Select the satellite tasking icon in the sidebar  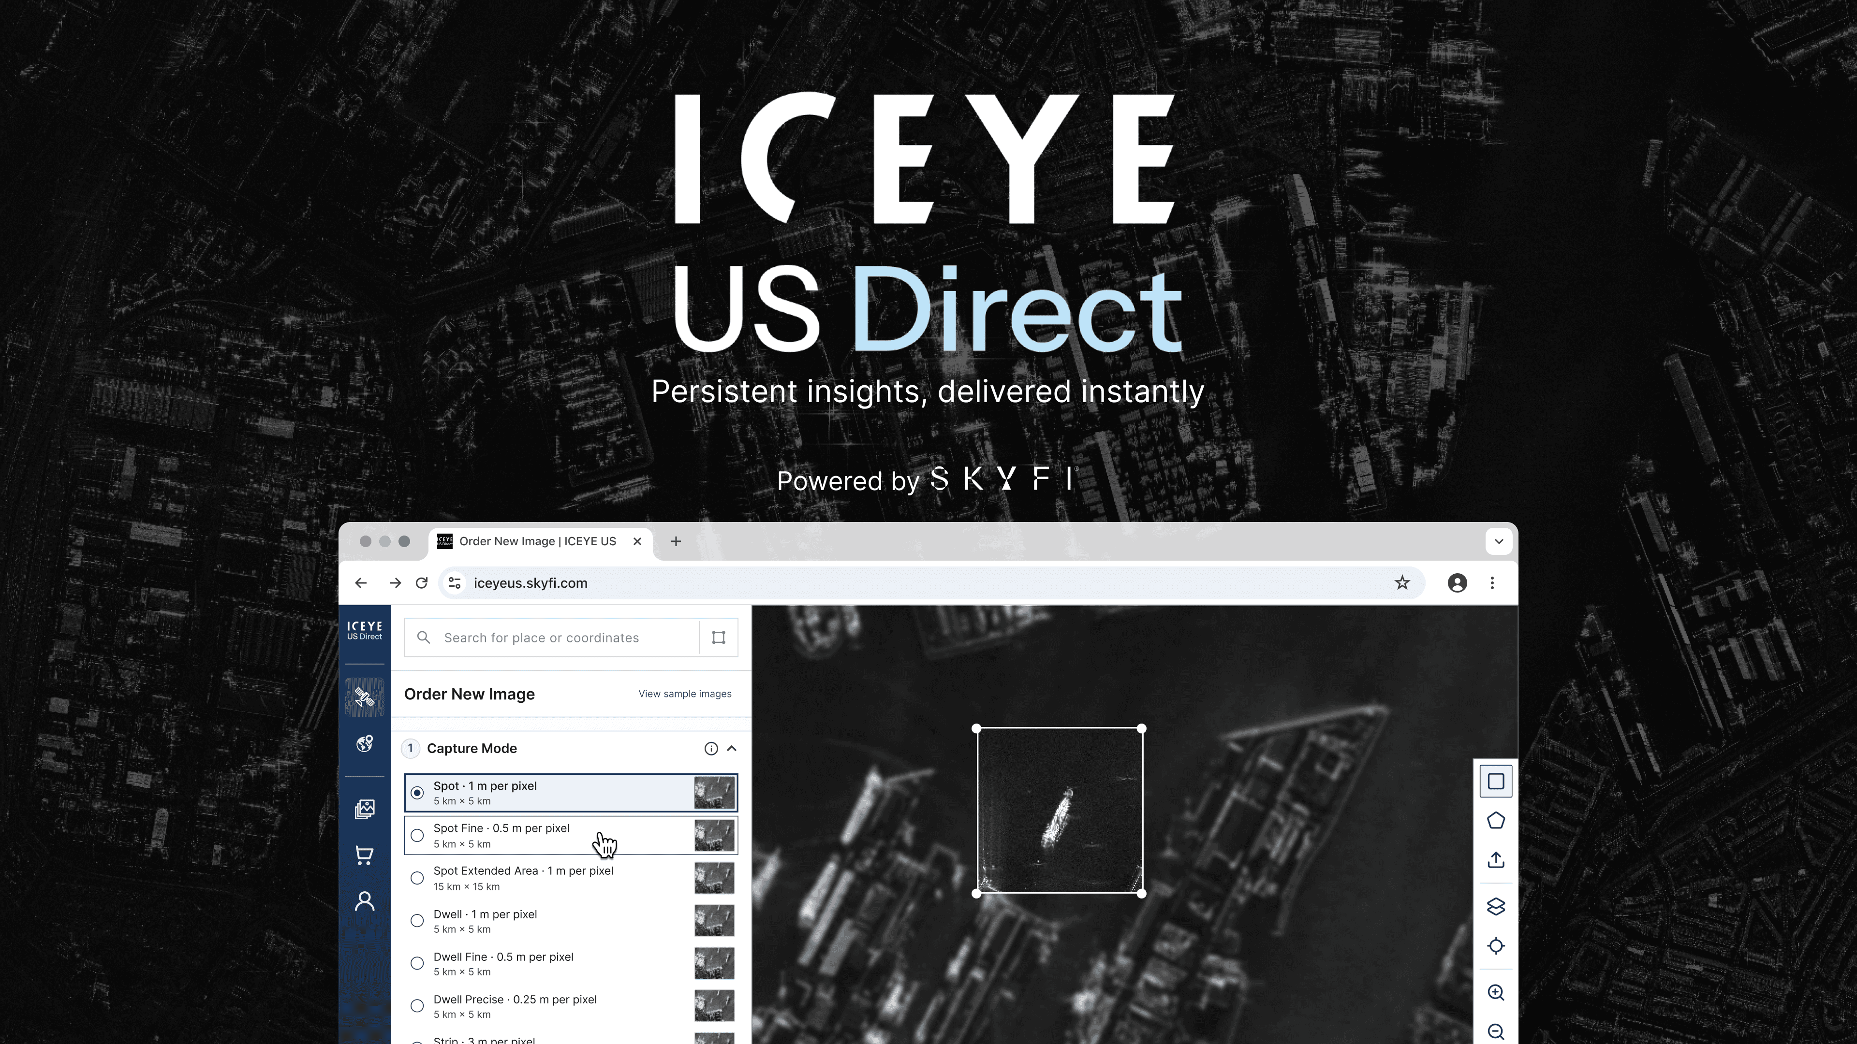point(364,696)
